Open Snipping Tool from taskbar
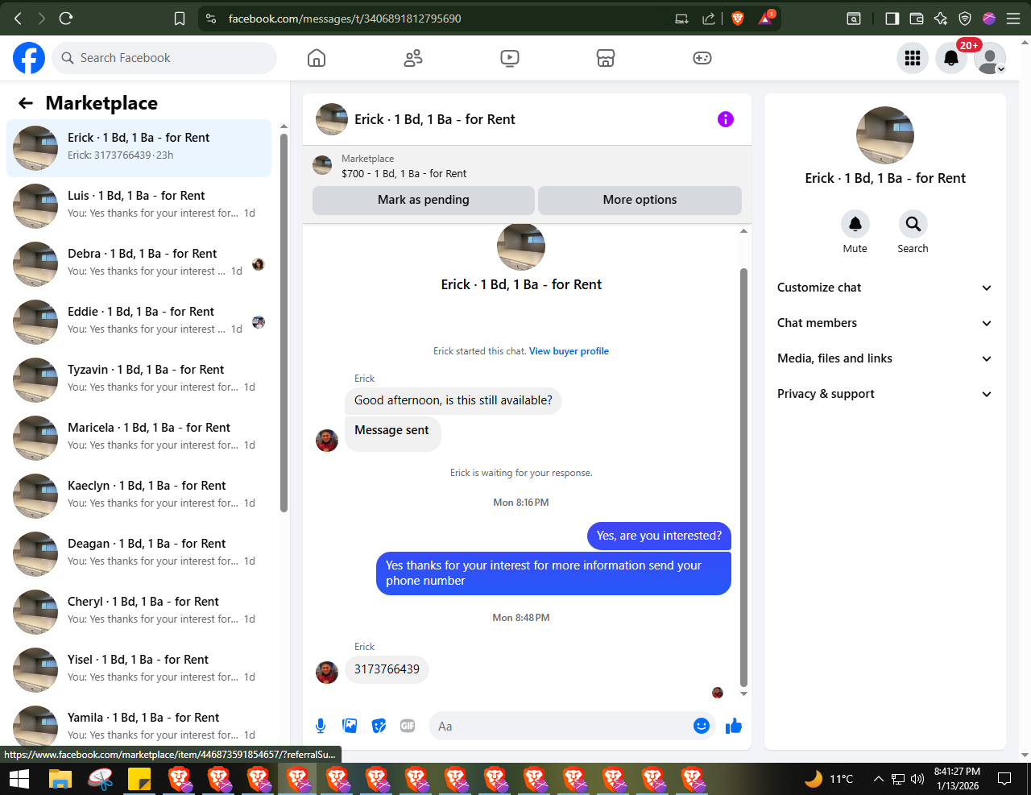The height and width of the screenshot is (795, 1031). 100,779
